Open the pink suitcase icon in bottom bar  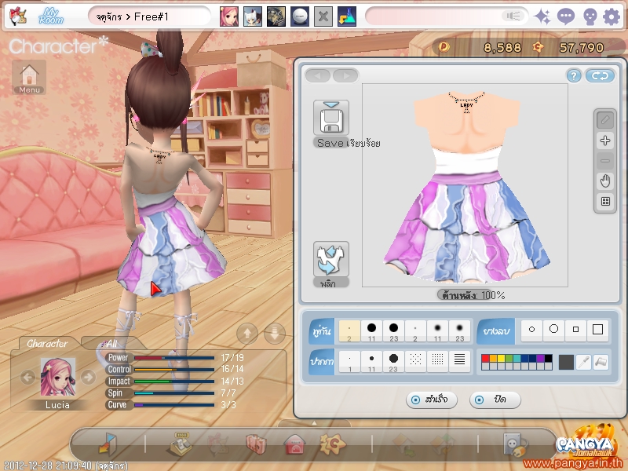pos(256,444)
